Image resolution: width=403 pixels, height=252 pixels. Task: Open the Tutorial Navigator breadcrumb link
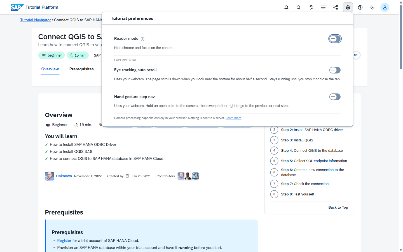click(x=36, y=20)
